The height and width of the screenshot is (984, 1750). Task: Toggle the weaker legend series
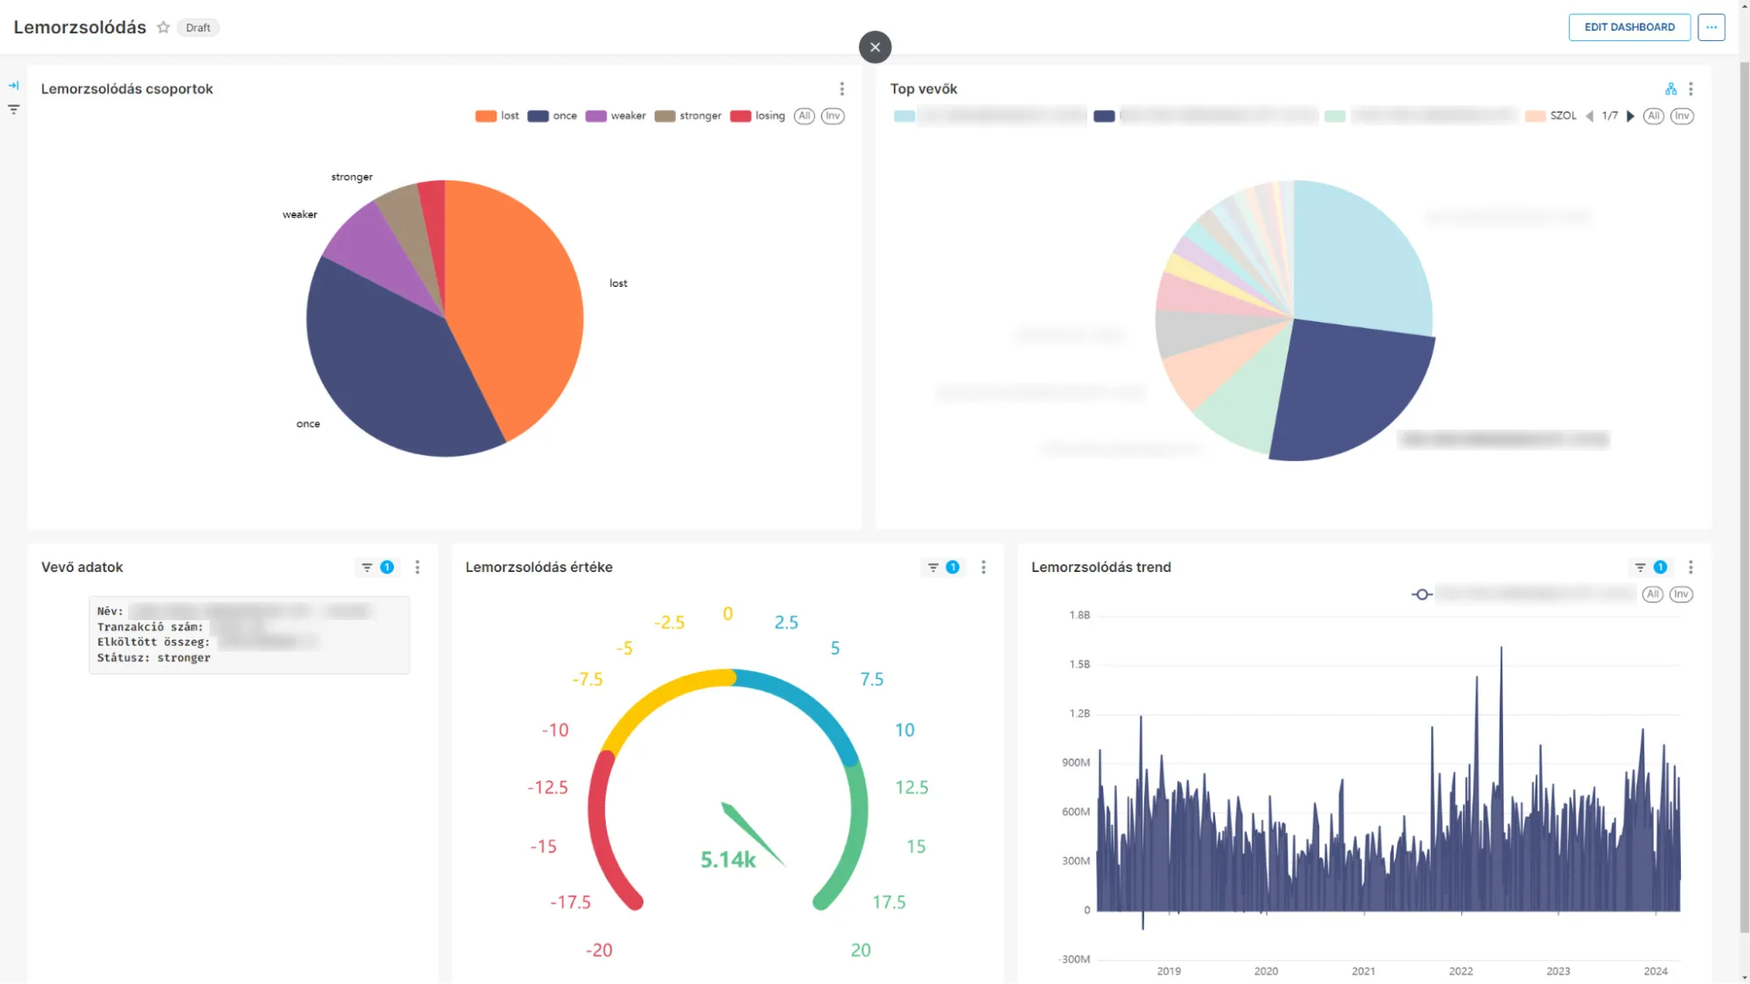616,115
